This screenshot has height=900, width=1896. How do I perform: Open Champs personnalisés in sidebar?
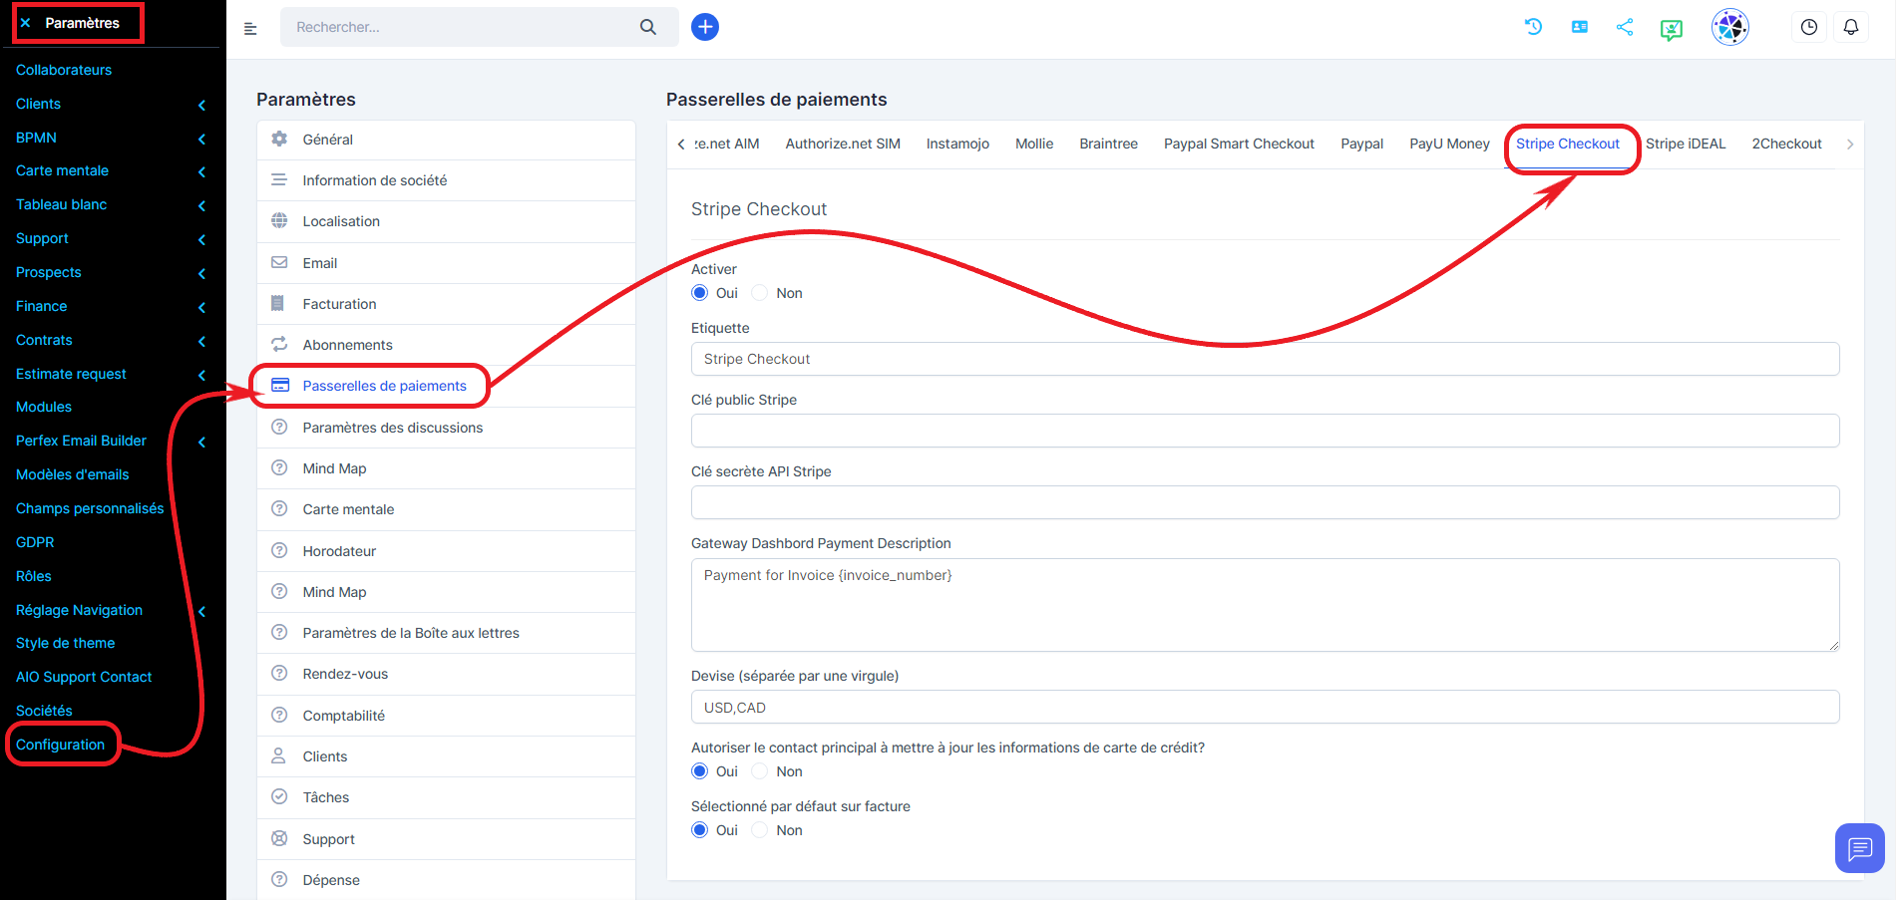pos(90,508)
